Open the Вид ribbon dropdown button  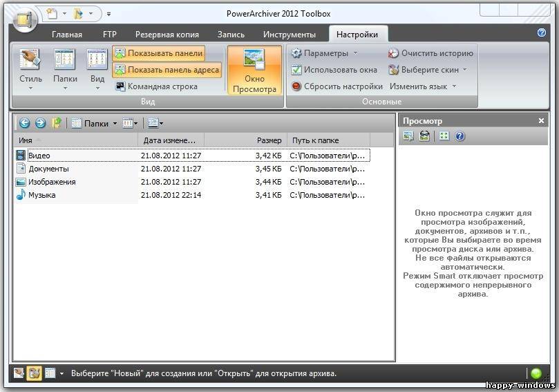click(97, 69)
